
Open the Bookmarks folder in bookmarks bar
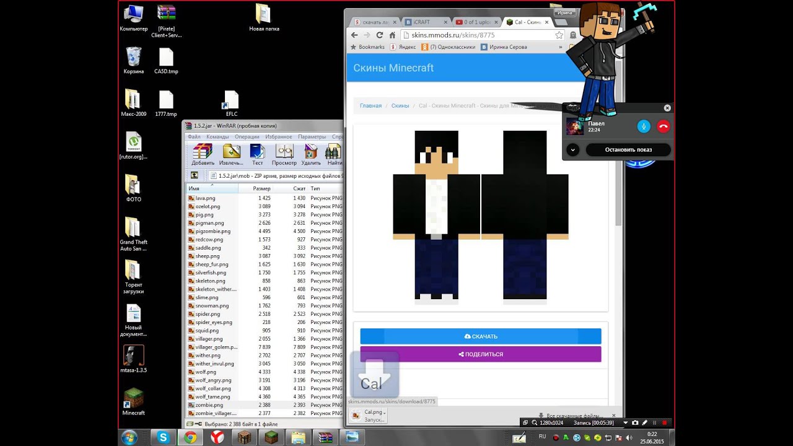[x=367, y=47]
